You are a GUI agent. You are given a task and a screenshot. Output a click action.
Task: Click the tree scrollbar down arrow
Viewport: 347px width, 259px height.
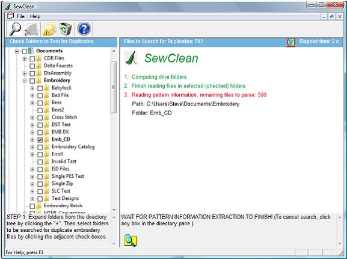point(114,210)
